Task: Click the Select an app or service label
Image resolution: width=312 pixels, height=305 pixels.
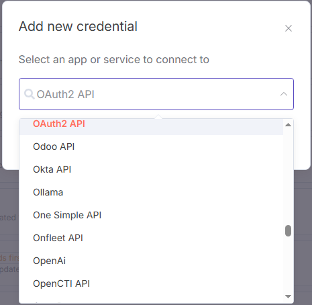Action: click(114, 60)
